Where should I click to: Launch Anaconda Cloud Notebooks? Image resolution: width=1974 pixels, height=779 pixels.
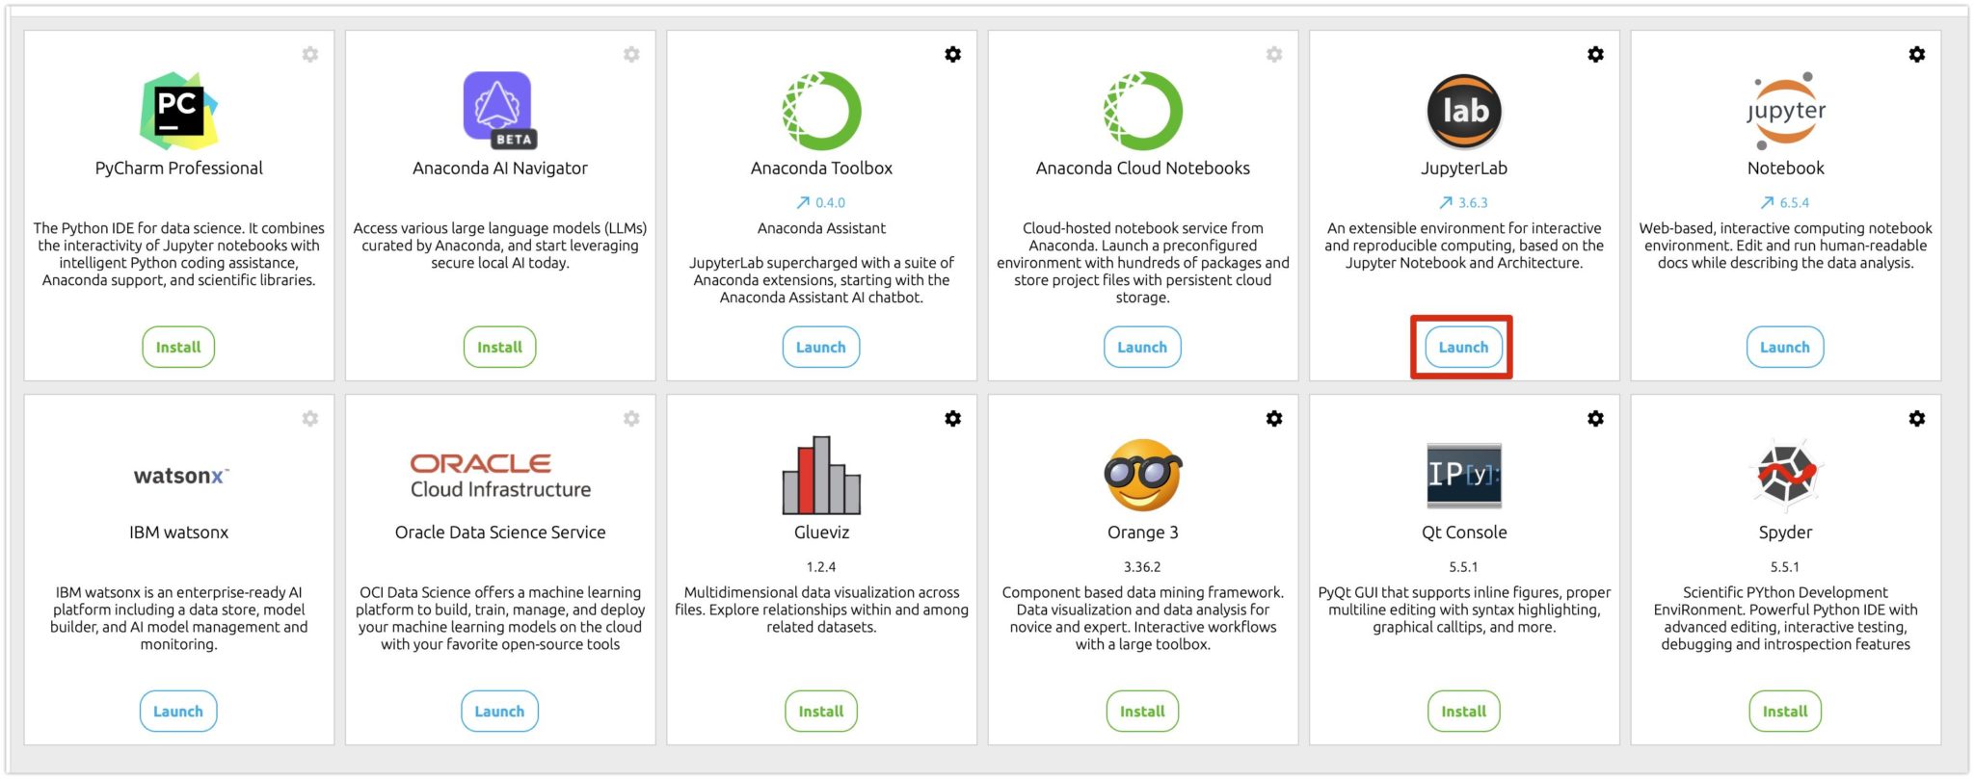pyautogui.click(x=1142, y=348)
